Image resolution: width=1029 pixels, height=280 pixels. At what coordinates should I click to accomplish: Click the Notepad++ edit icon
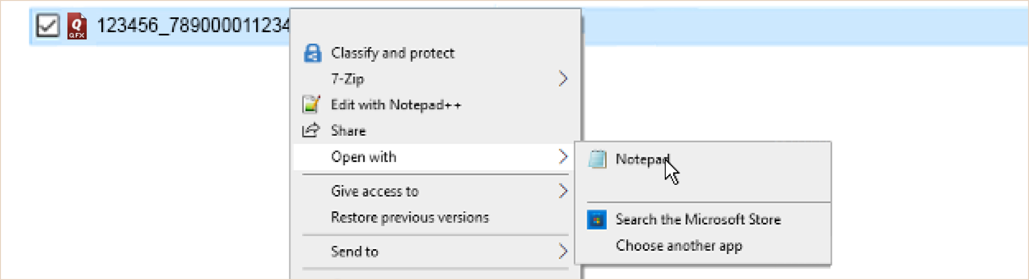click(x=311, y=104)
